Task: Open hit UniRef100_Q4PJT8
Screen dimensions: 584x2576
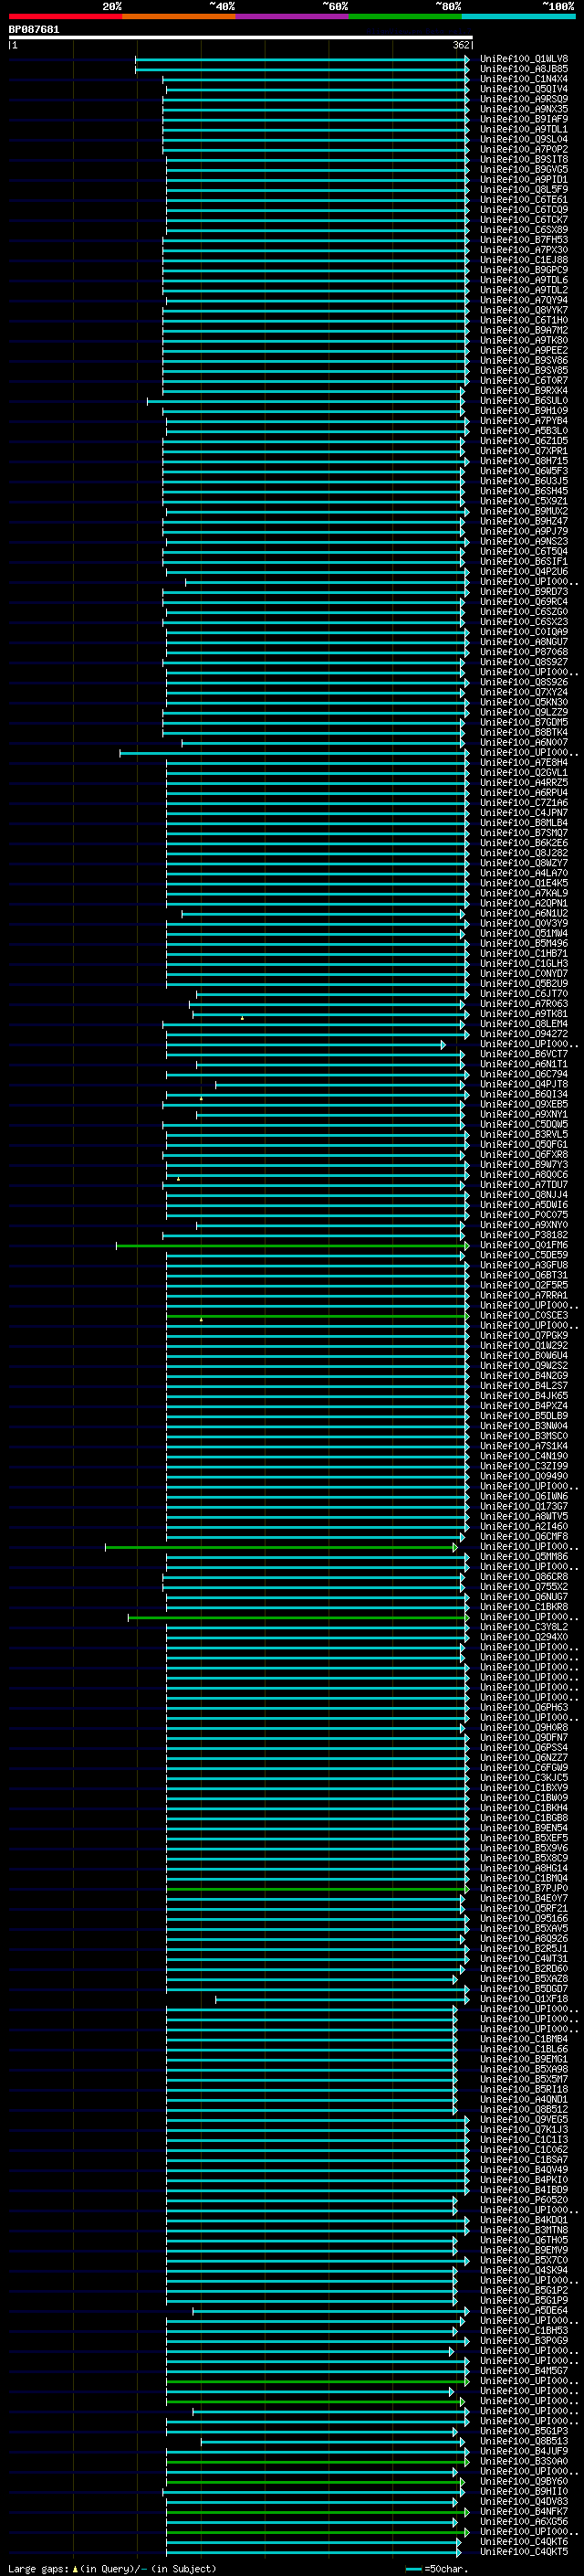Action: (524, 1084)
